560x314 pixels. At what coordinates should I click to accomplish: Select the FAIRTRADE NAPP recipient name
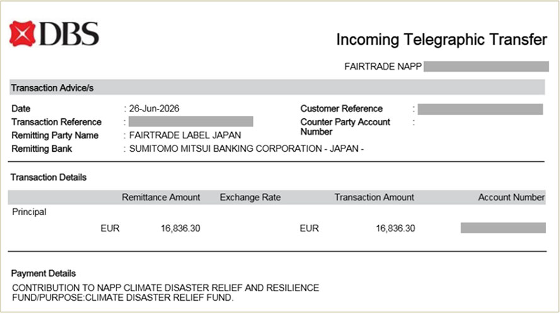(x=383, y=67)
